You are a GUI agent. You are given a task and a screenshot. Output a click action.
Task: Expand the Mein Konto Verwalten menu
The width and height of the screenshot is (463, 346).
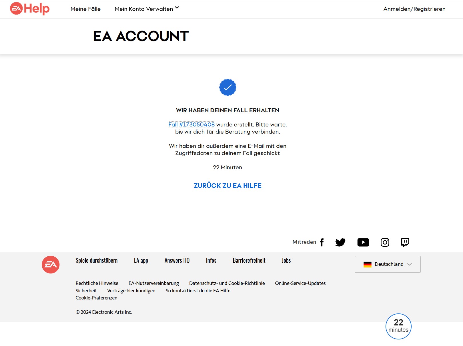coord(147,9)
